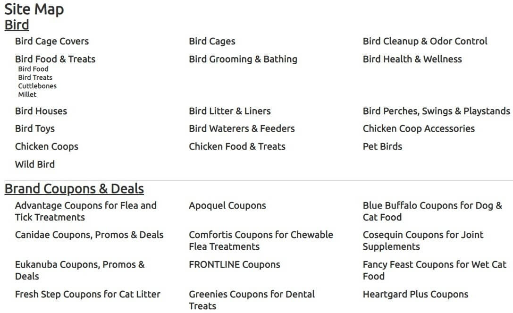The width and height of the screenshot is (513, 313).
Task: View Apoquel Coupons
Action: coord(227,206)
